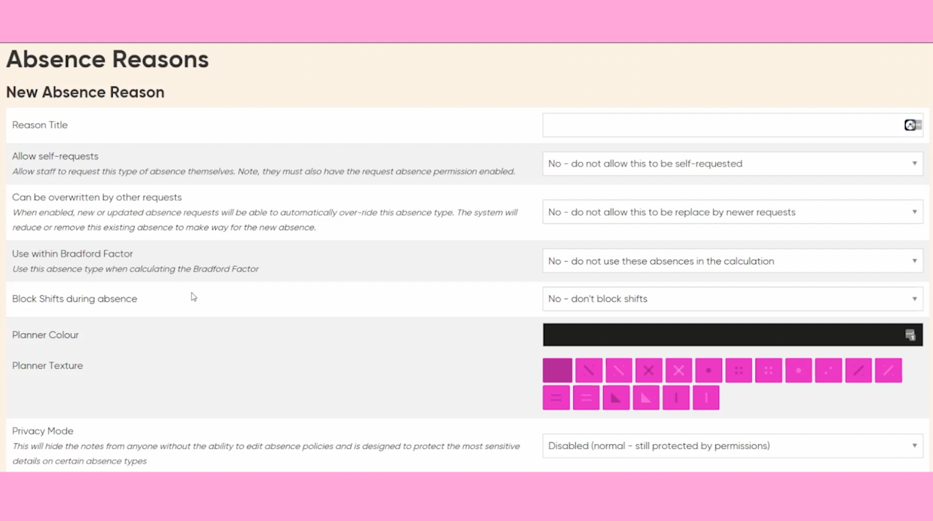
Task: Click the 'New Absence Reason' heading
Action: coord(86,92)
